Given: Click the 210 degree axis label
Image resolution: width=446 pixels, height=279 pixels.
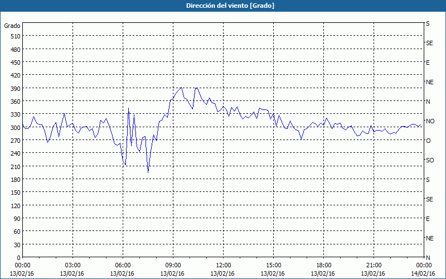Looking at the screenshot, I should [16, 167].
